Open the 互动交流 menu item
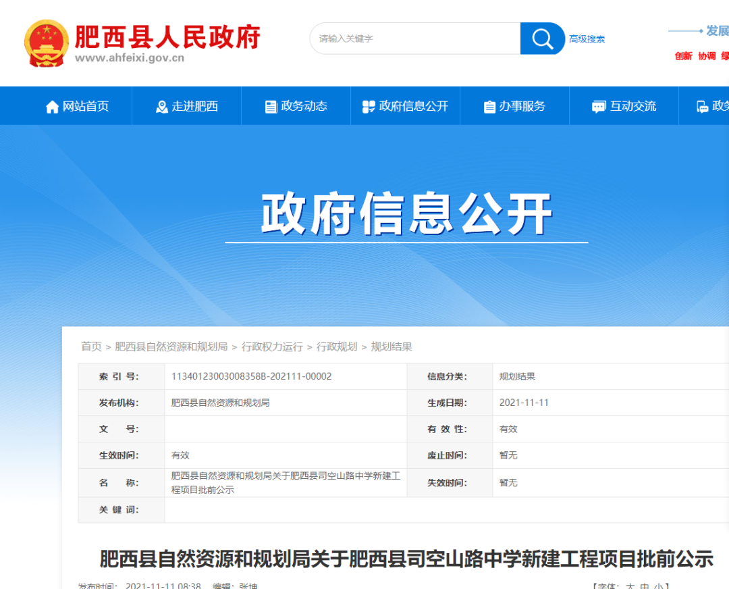This screenshot has width=729, height=589. pyautogui.click(x=624, y=106)
